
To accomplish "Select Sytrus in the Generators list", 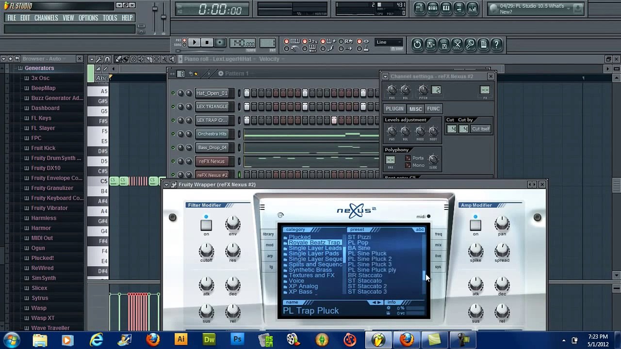I will coord(40,298).
